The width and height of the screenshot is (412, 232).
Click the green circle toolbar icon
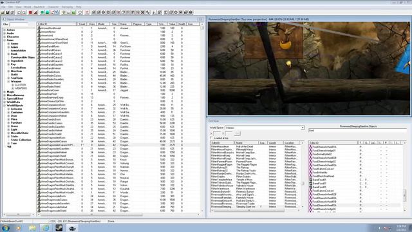click(42, 12)
